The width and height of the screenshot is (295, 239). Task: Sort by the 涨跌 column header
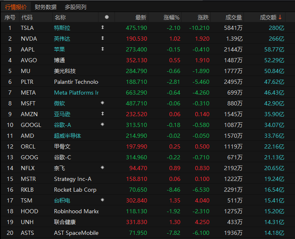(x=203, y=17)
